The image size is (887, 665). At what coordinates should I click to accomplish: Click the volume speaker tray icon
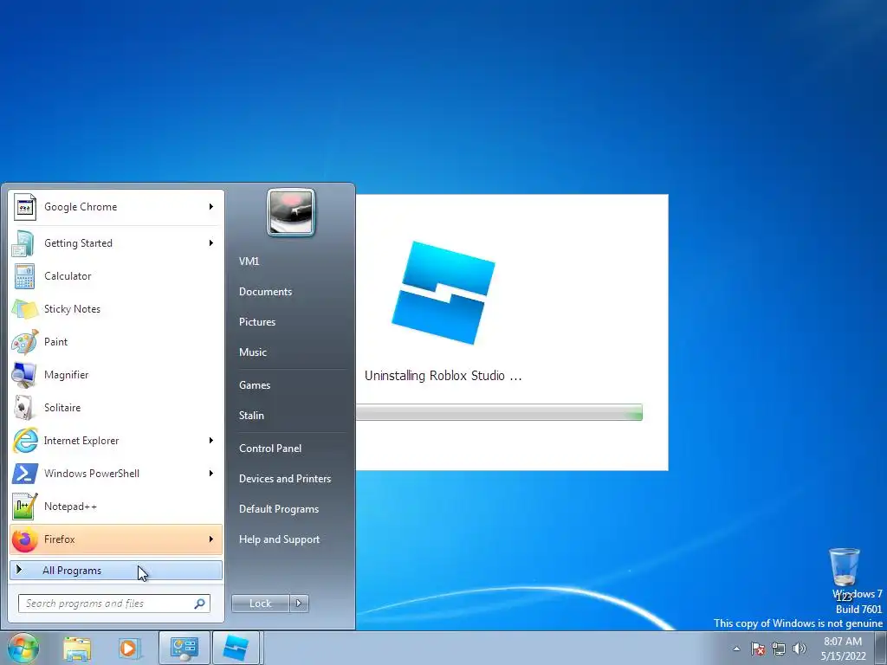click(800, 649)
